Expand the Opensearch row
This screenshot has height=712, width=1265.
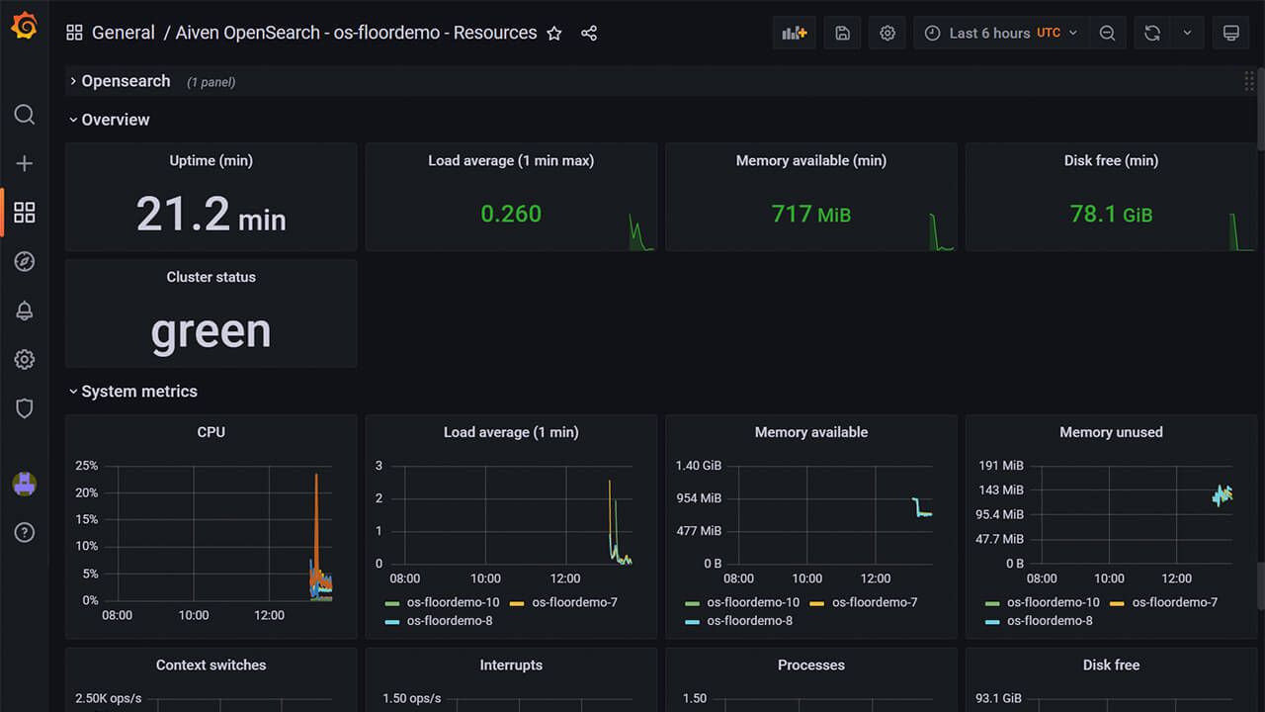125,81
